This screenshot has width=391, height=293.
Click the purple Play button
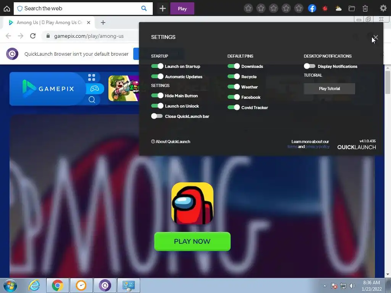(x=182, y=9)
